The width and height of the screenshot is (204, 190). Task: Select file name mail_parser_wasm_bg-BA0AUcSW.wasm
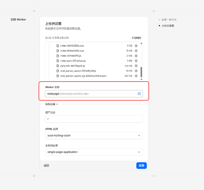click(x=83, y=76)
